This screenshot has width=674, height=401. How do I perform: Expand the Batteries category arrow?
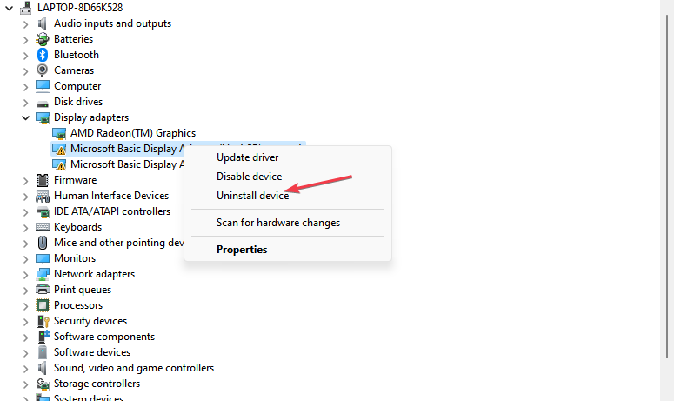tap(25, 40)
